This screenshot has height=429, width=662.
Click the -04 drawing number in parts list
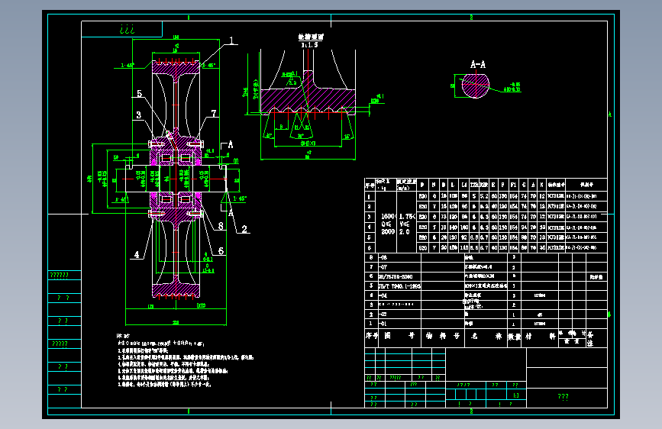pyautogui.click(x=383, y=295)
